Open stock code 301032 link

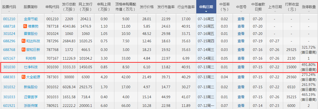(x=9, y=87)
